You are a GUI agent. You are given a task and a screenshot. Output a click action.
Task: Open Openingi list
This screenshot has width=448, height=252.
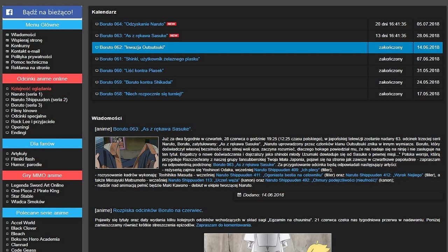coord(20,127)
